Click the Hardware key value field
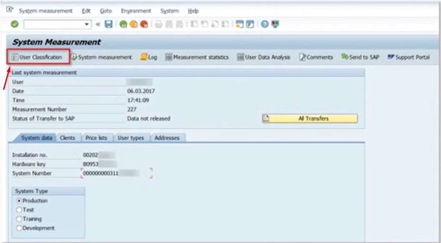This screenshot has height=243, width=441. [100, 164]
